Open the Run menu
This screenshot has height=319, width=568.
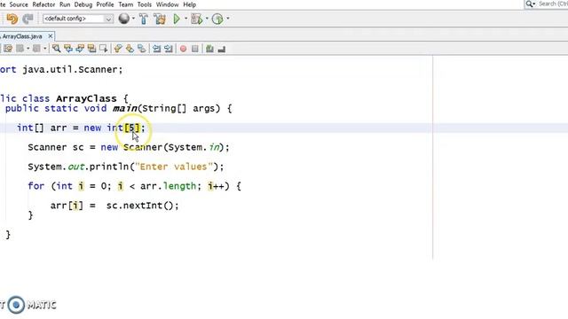tap(65, 4)
